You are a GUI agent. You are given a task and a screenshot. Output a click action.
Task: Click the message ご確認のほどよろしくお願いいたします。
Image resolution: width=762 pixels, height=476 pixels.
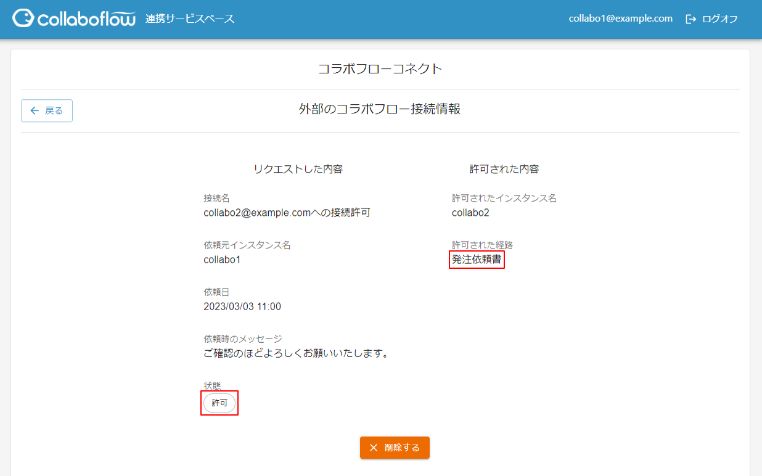[296, 353]
